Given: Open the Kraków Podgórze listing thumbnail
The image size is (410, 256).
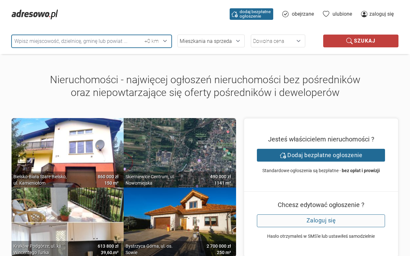Looking at the screenshot, I should 68,218.
